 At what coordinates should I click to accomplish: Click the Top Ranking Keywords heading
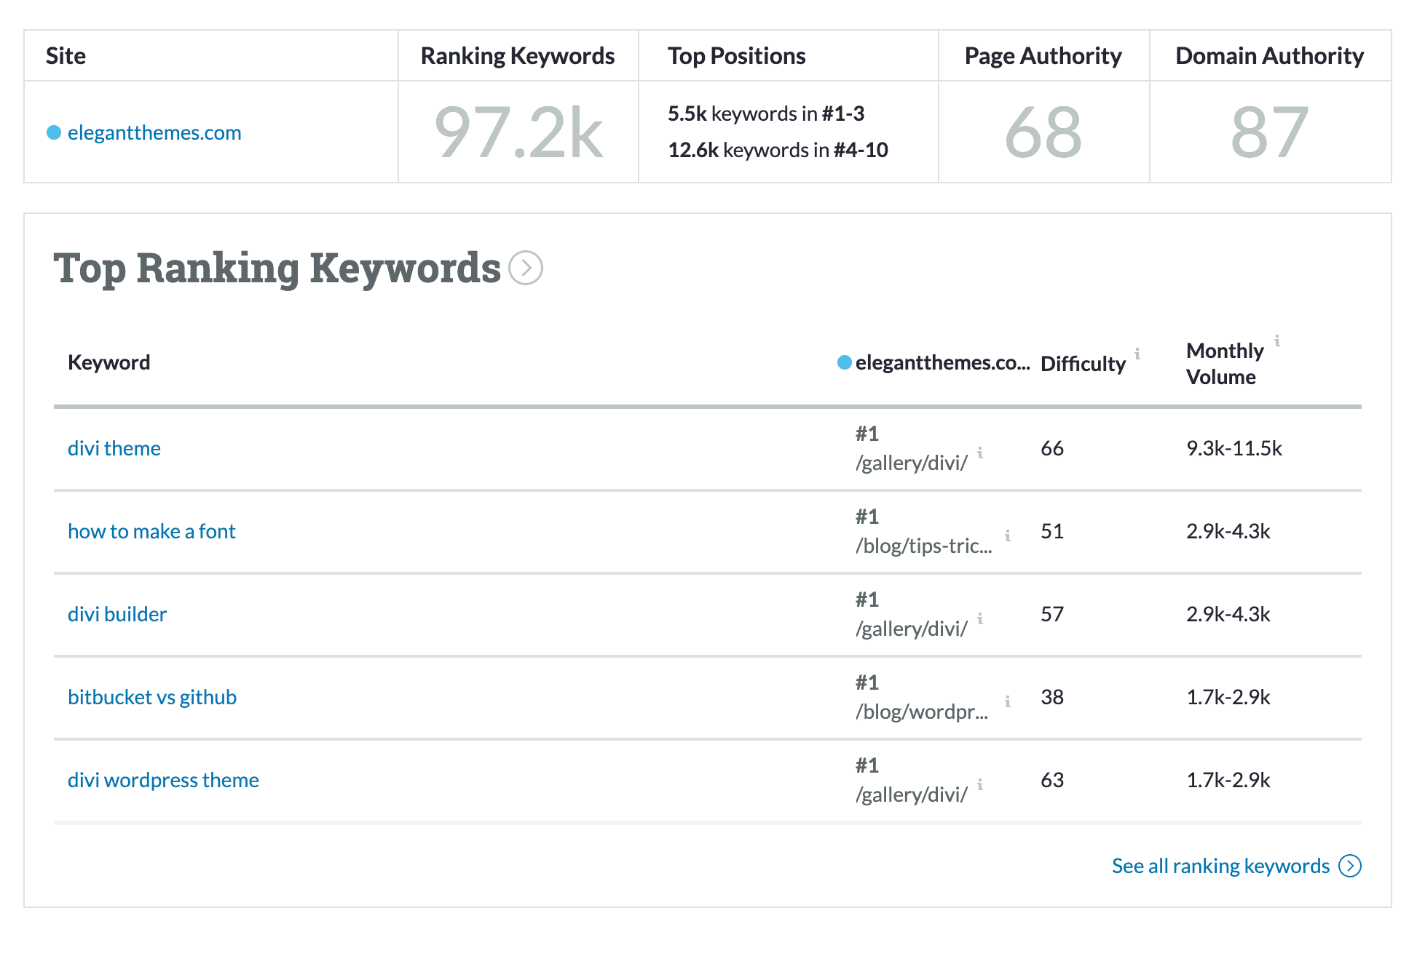(277, 268)
